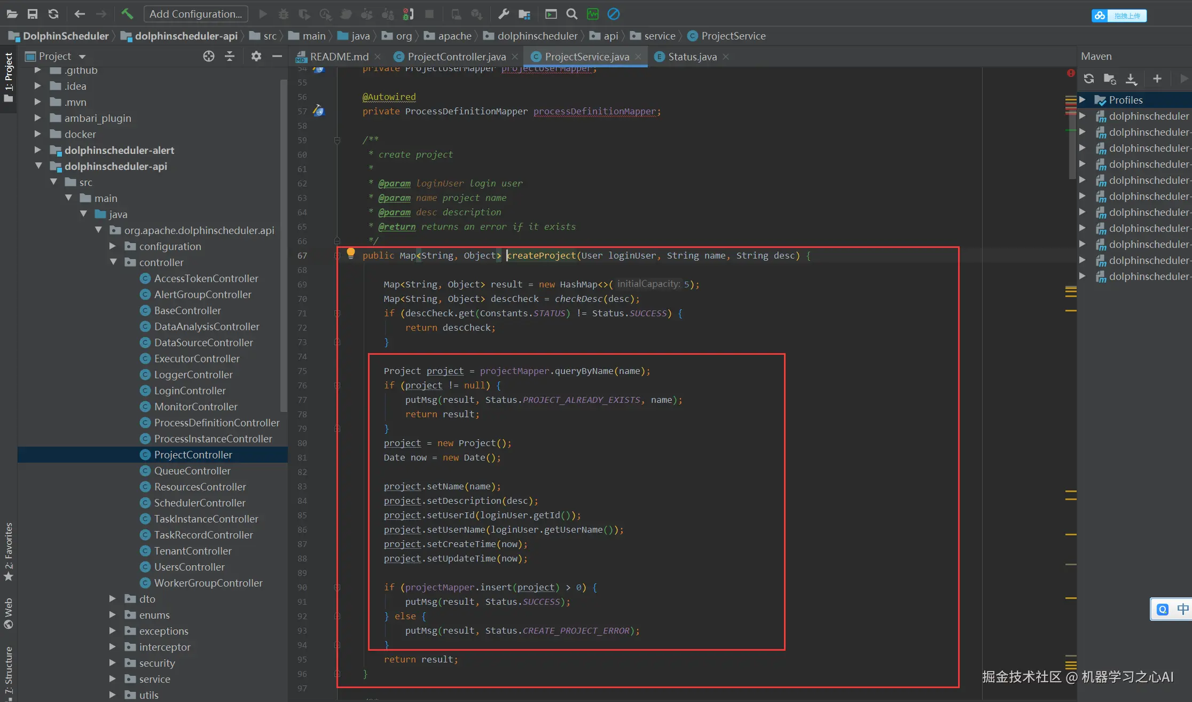Screen dimensions: 1192x702
Task: Open the Project view dropdown
Action: (82, 57)
